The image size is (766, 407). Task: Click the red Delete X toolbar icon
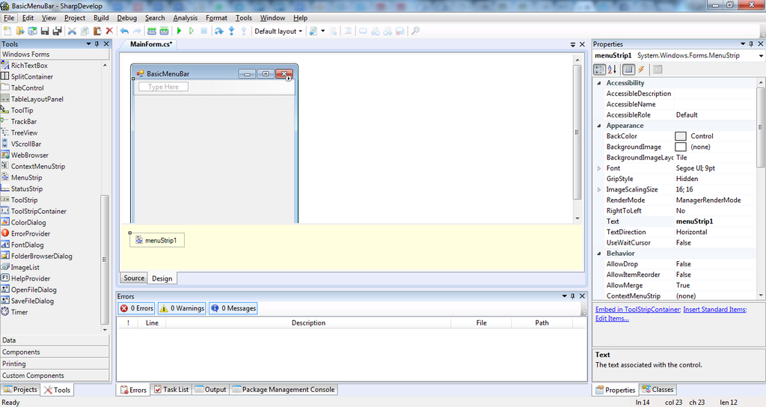[x=109, y=31]
